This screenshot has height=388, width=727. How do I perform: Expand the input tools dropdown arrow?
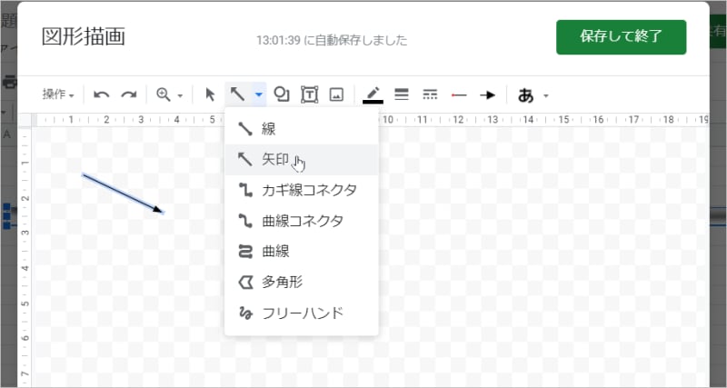546,96
